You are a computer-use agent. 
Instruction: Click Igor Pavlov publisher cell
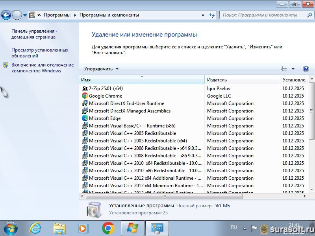[219, 88]
